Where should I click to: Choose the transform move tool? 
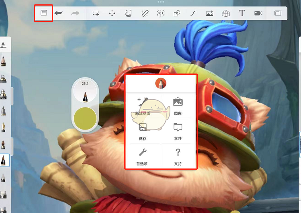(112, 13)
